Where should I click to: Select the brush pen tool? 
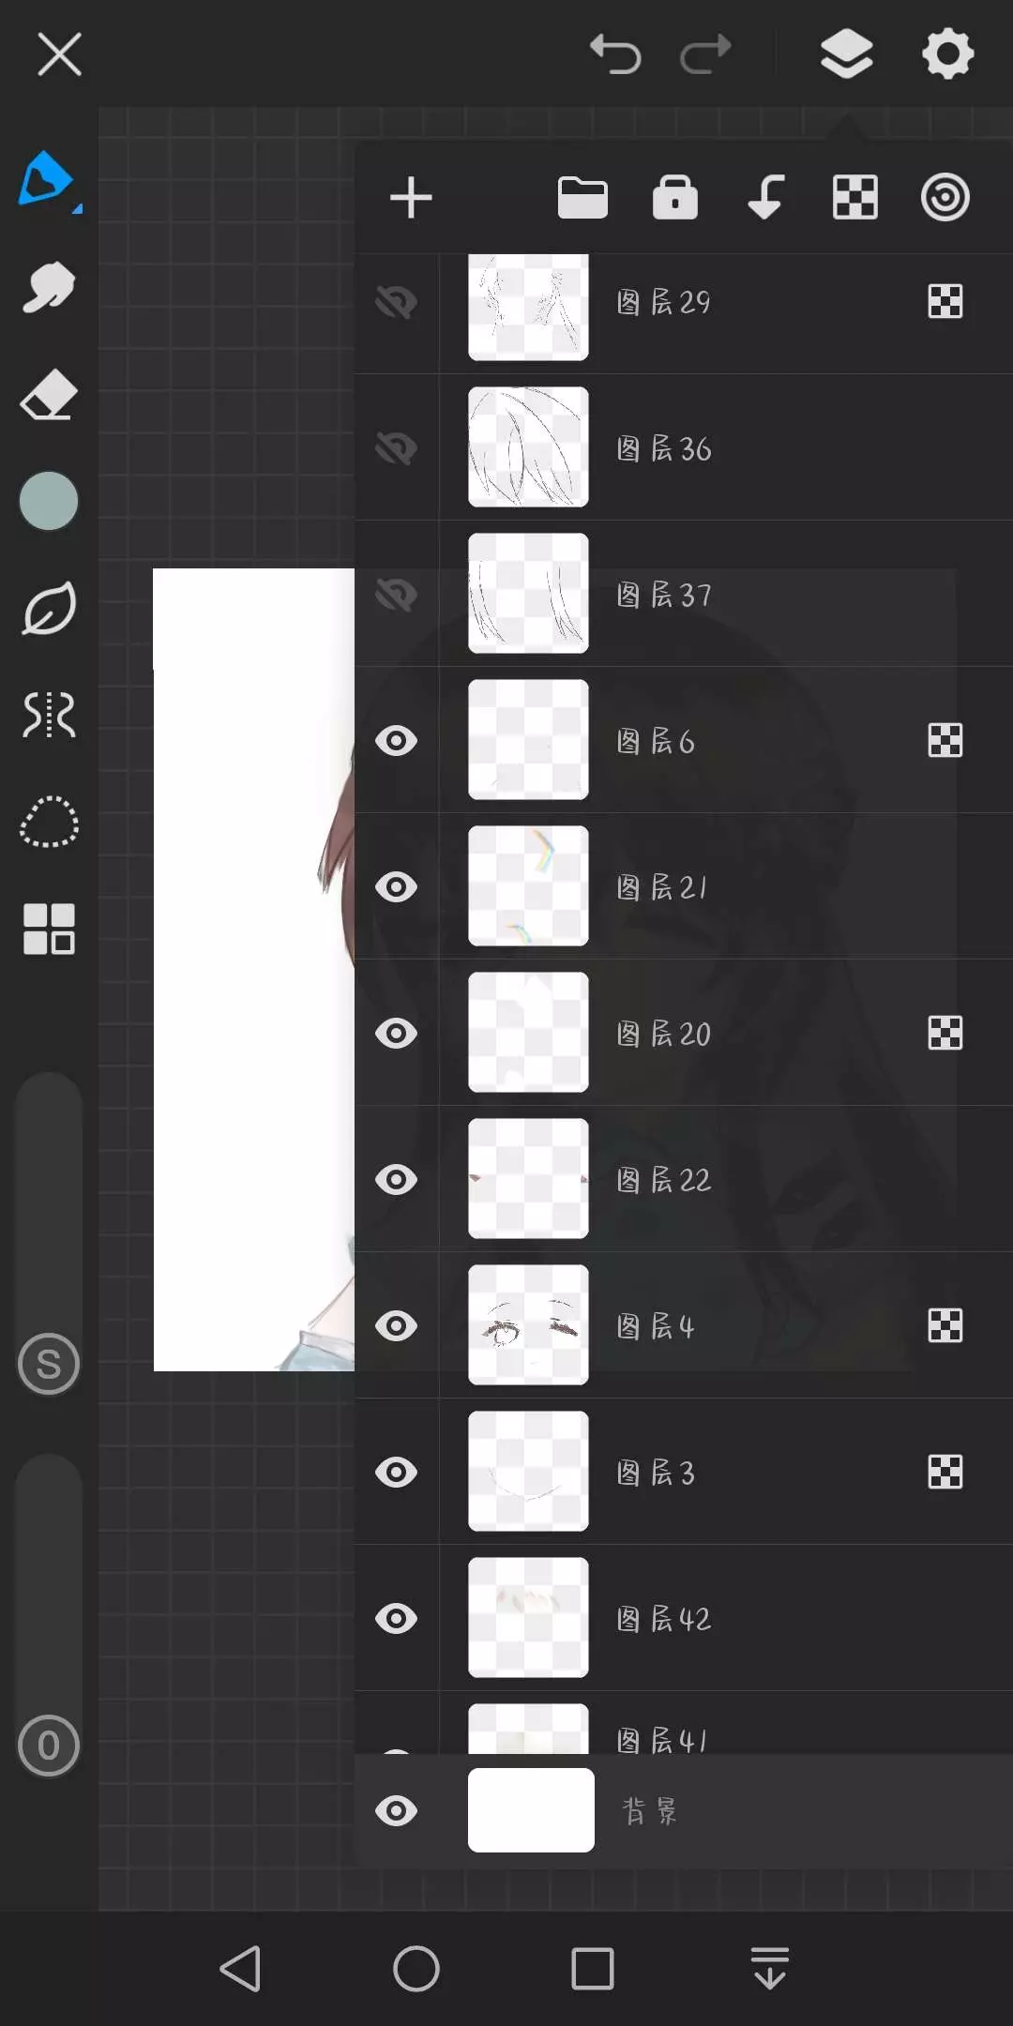49,179
